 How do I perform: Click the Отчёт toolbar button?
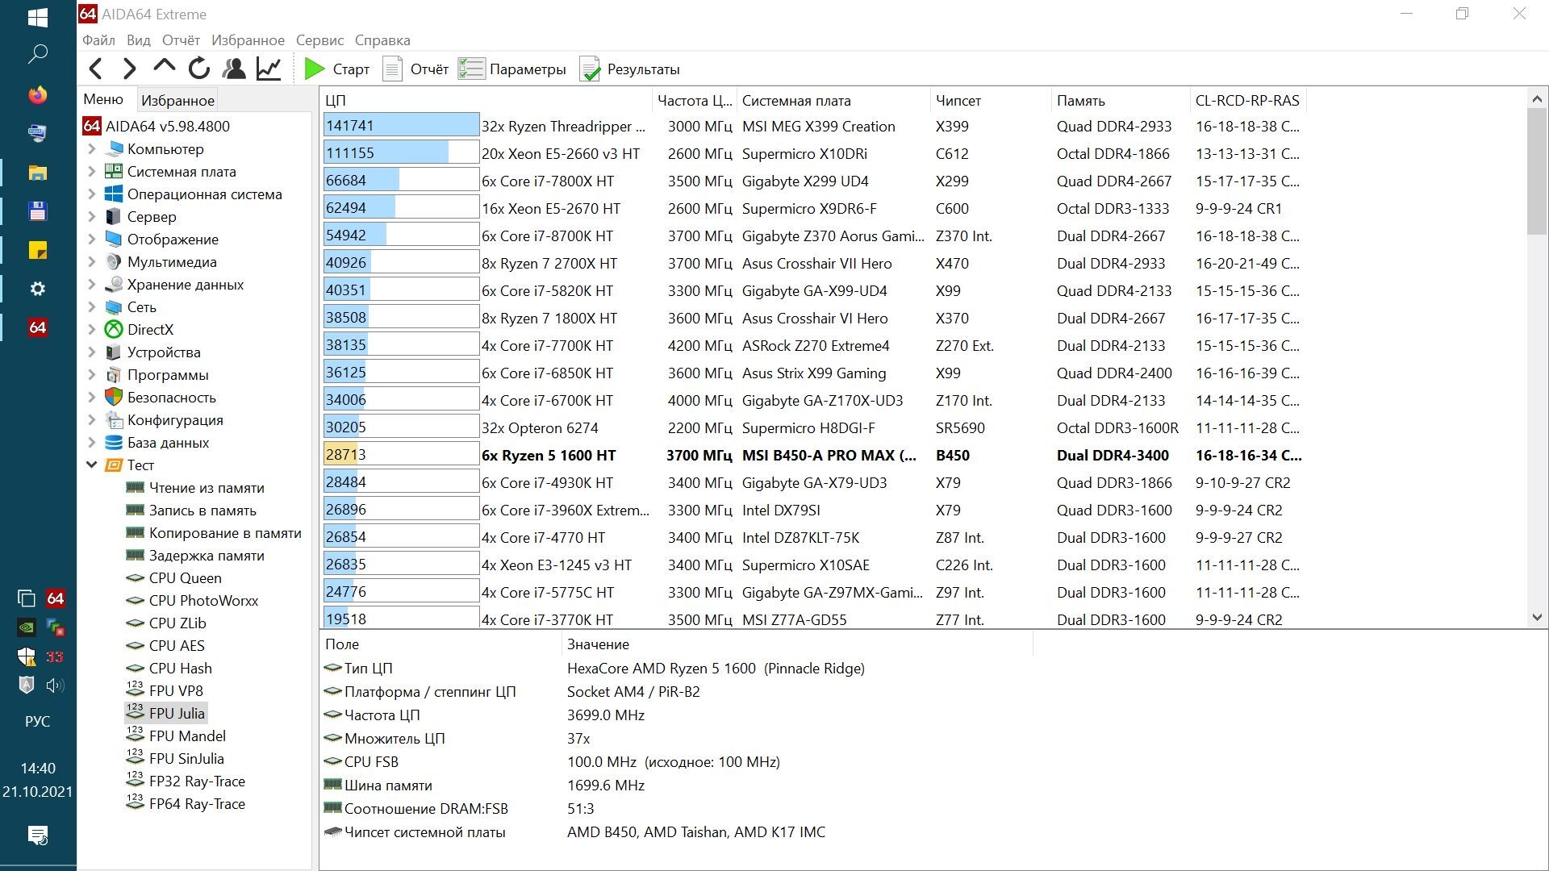(415, 69)
